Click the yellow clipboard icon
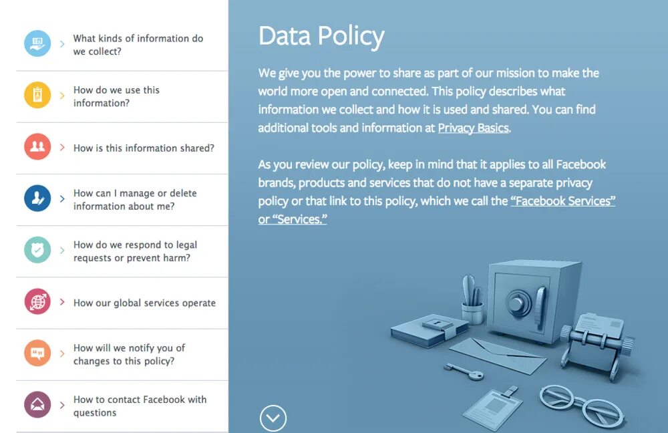Viewport: 668px width, 433px height. coord(37,96)
